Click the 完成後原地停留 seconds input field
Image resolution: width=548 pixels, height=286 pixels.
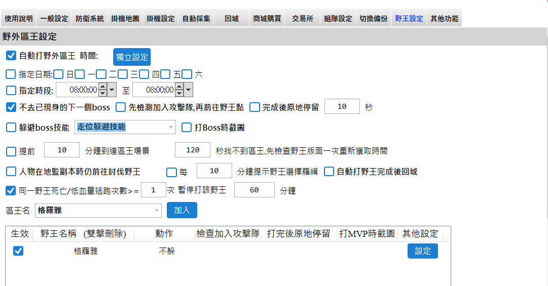coord(342,107)
